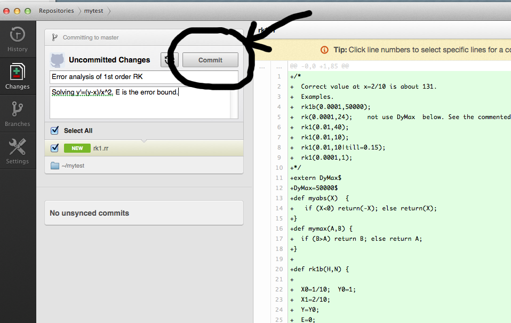Click the orange Tip info icon
The height and width of the screenshot is (323, 511).
pyautogui.click(x=324, y=50)
